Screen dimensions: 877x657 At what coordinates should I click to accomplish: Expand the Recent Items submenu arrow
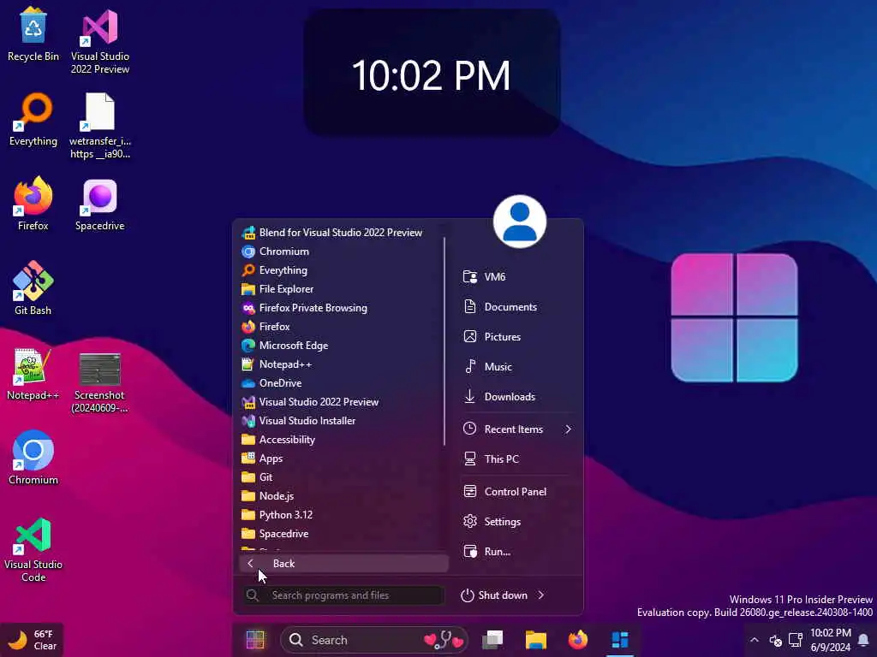[x=569, y=429]
